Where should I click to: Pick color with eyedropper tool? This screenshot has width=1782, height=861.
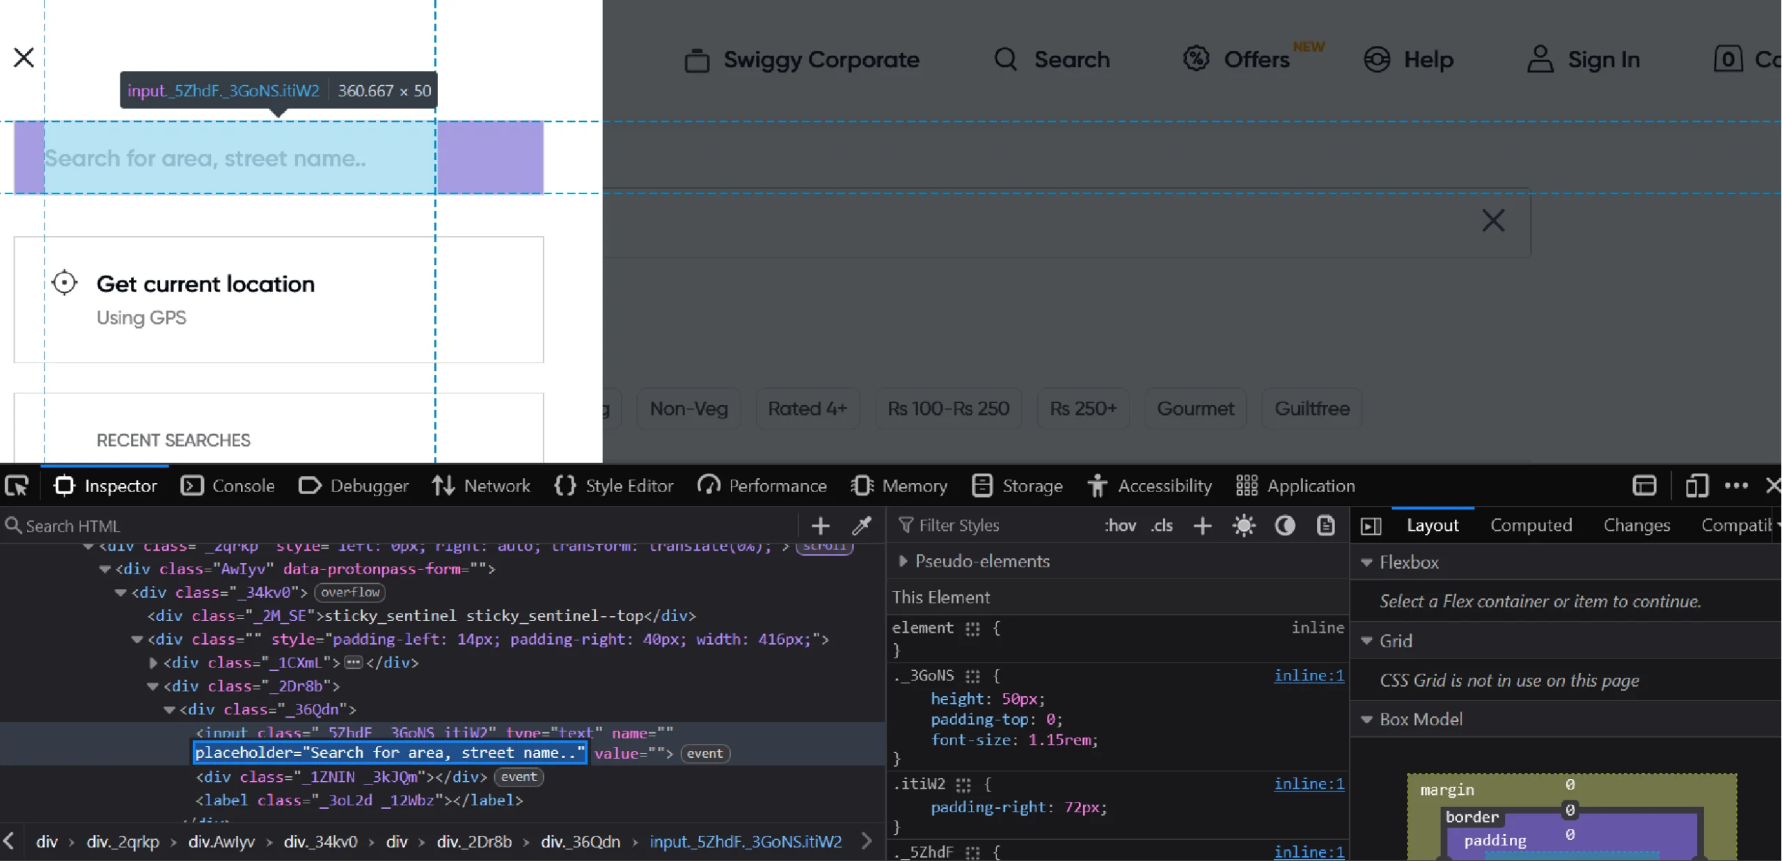click(862, 526)
